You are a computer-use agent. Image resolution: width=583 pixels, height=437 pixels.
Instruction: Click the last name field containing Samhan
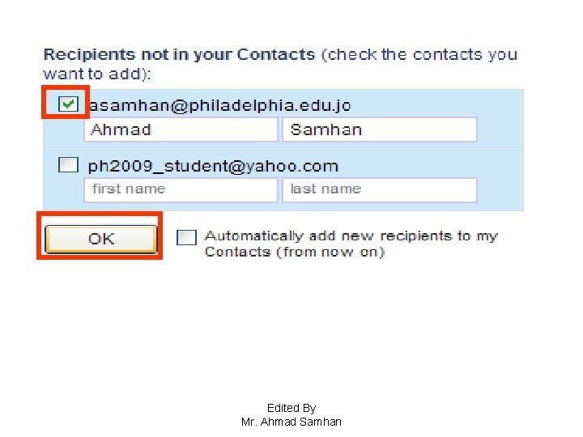coord(379,129)
